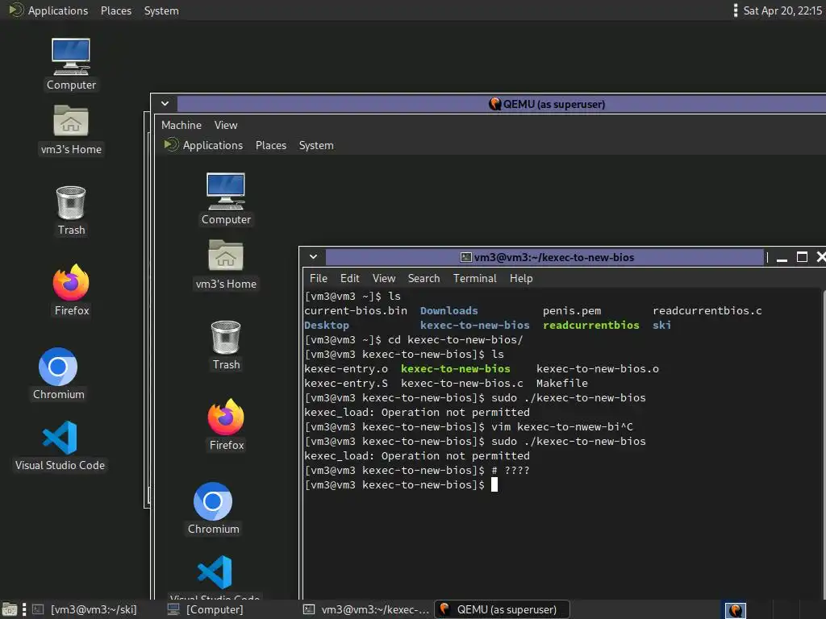The height and width of the screenshot is (619, 826).
Task: Open vm3's Home inside QEMU guest desktop
Action: (226, 255)
